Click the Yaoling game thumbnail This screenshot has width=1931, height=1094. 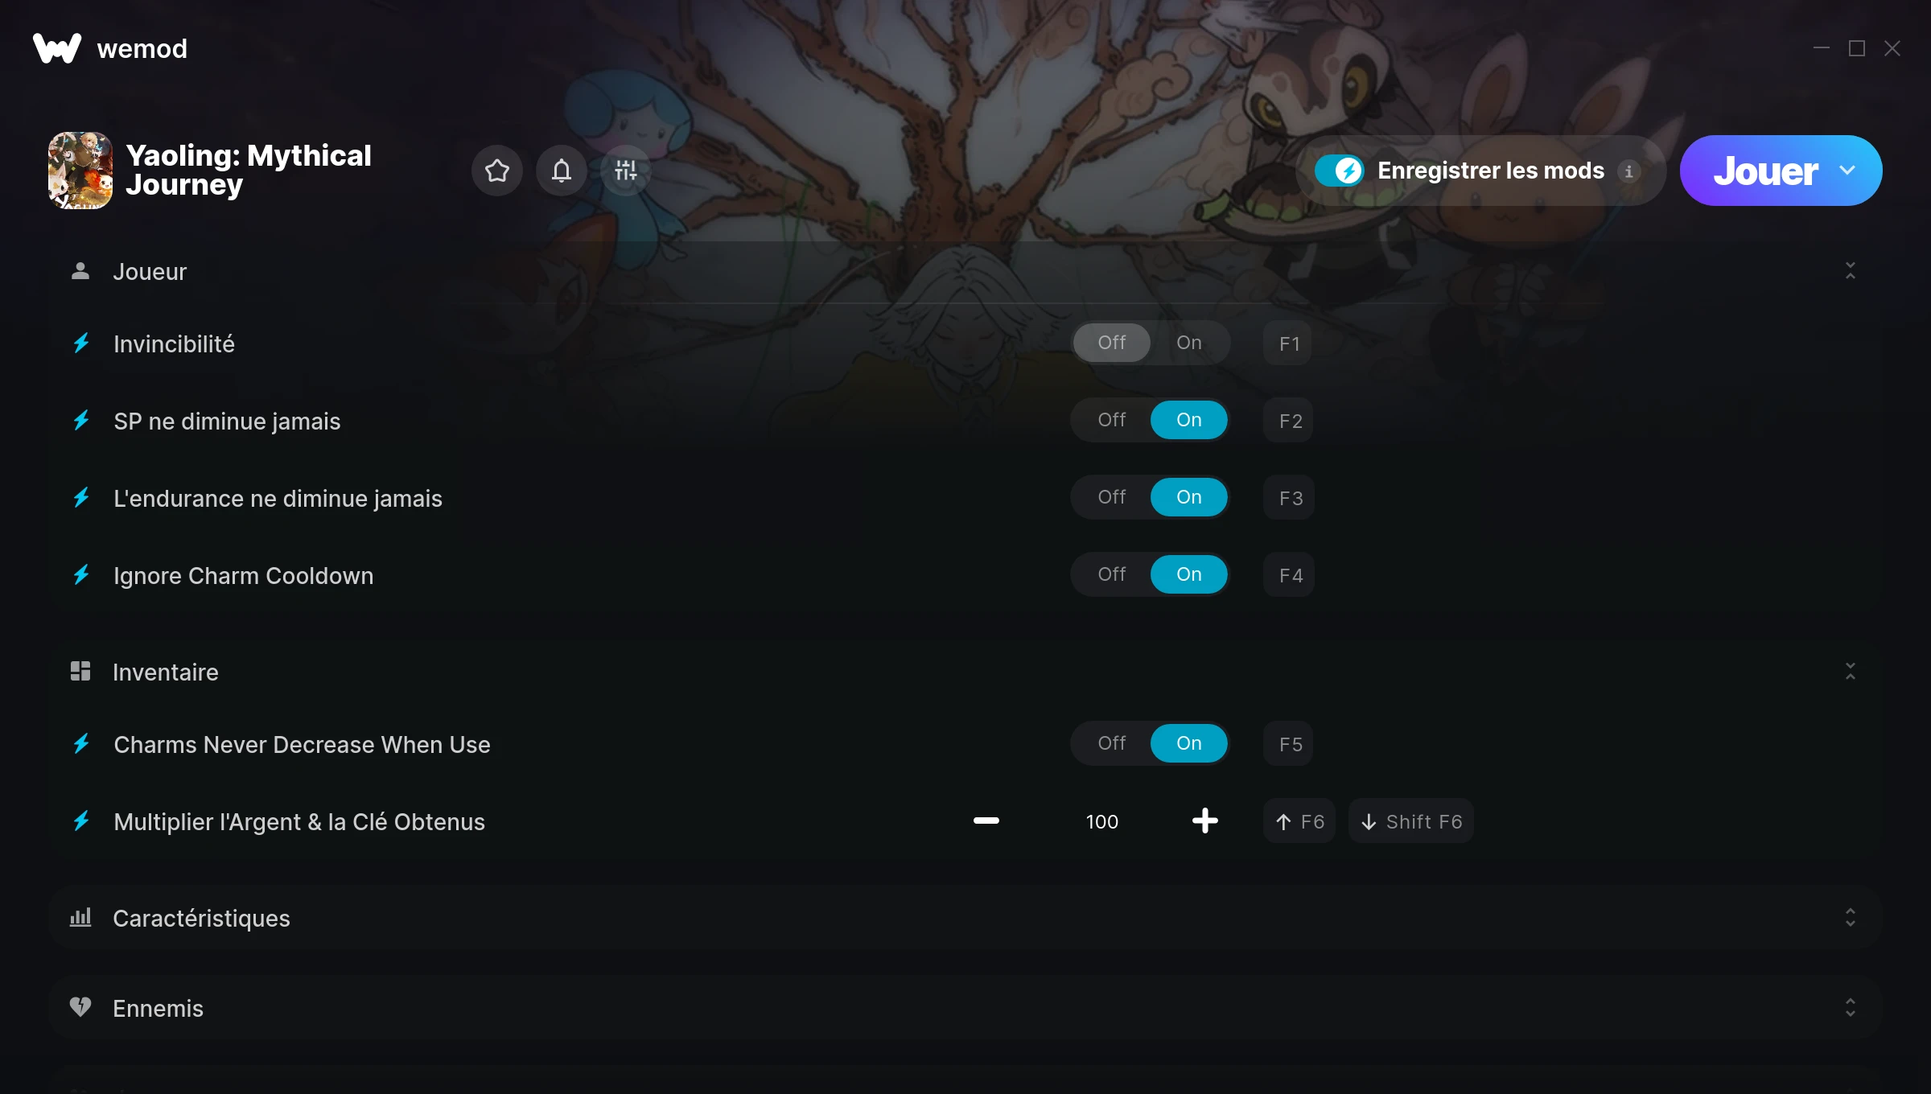point(80,171)
